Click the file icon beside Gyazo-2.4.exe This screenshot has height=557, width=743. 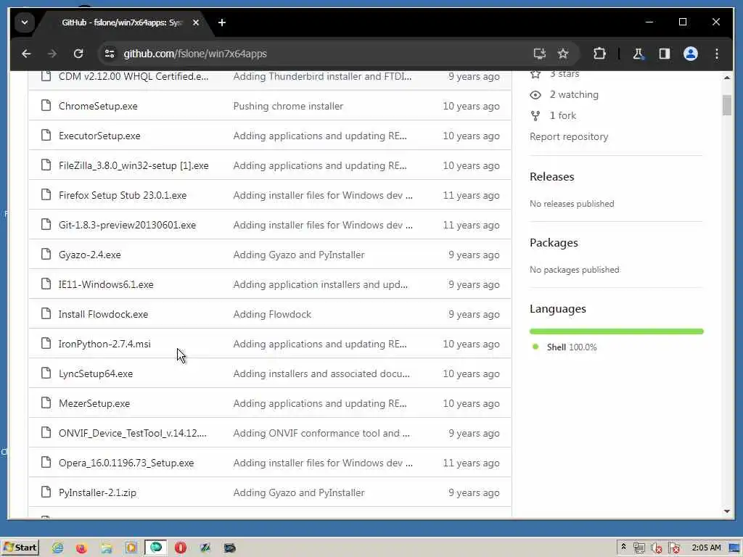(46, 254)
